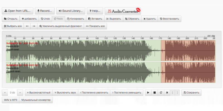Screen dimensions: 223x111
Task: Increase gain with the up chevron
Action: [x=20, y=93]
